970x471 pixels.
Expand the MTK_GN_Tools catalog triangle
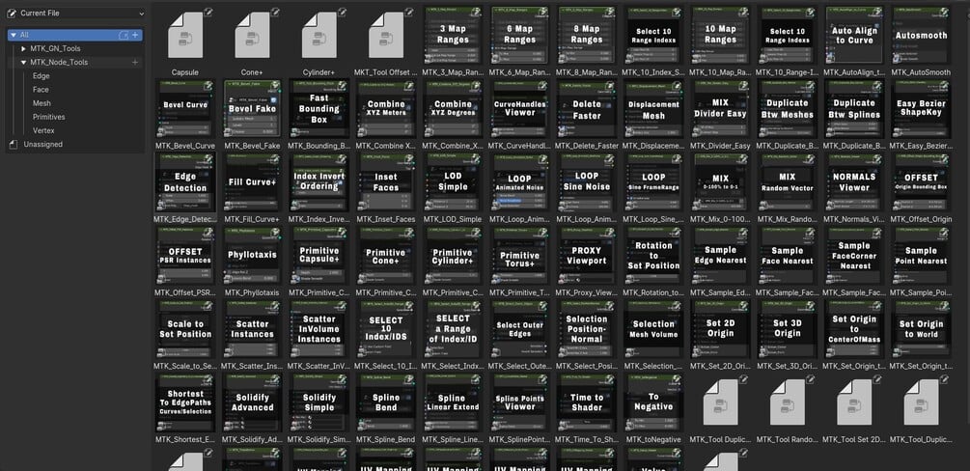tap(24, 49)
